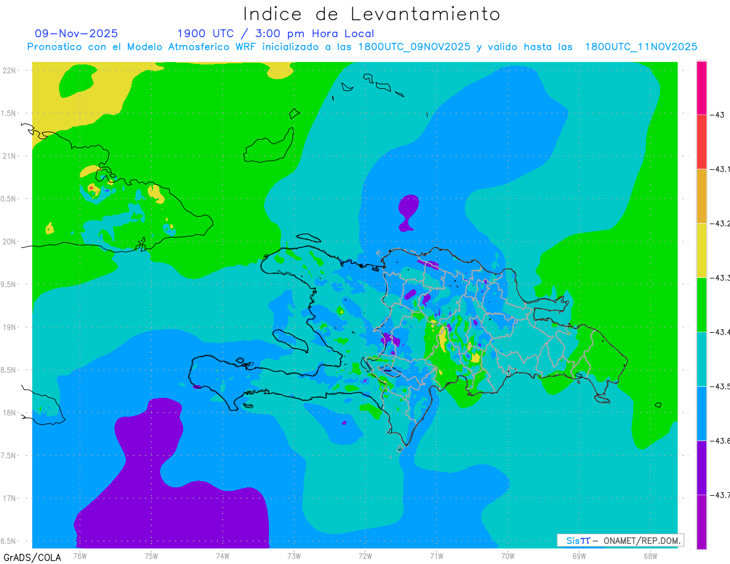
Task: Click the legend value "-43.4"
Action: [720, 332]
